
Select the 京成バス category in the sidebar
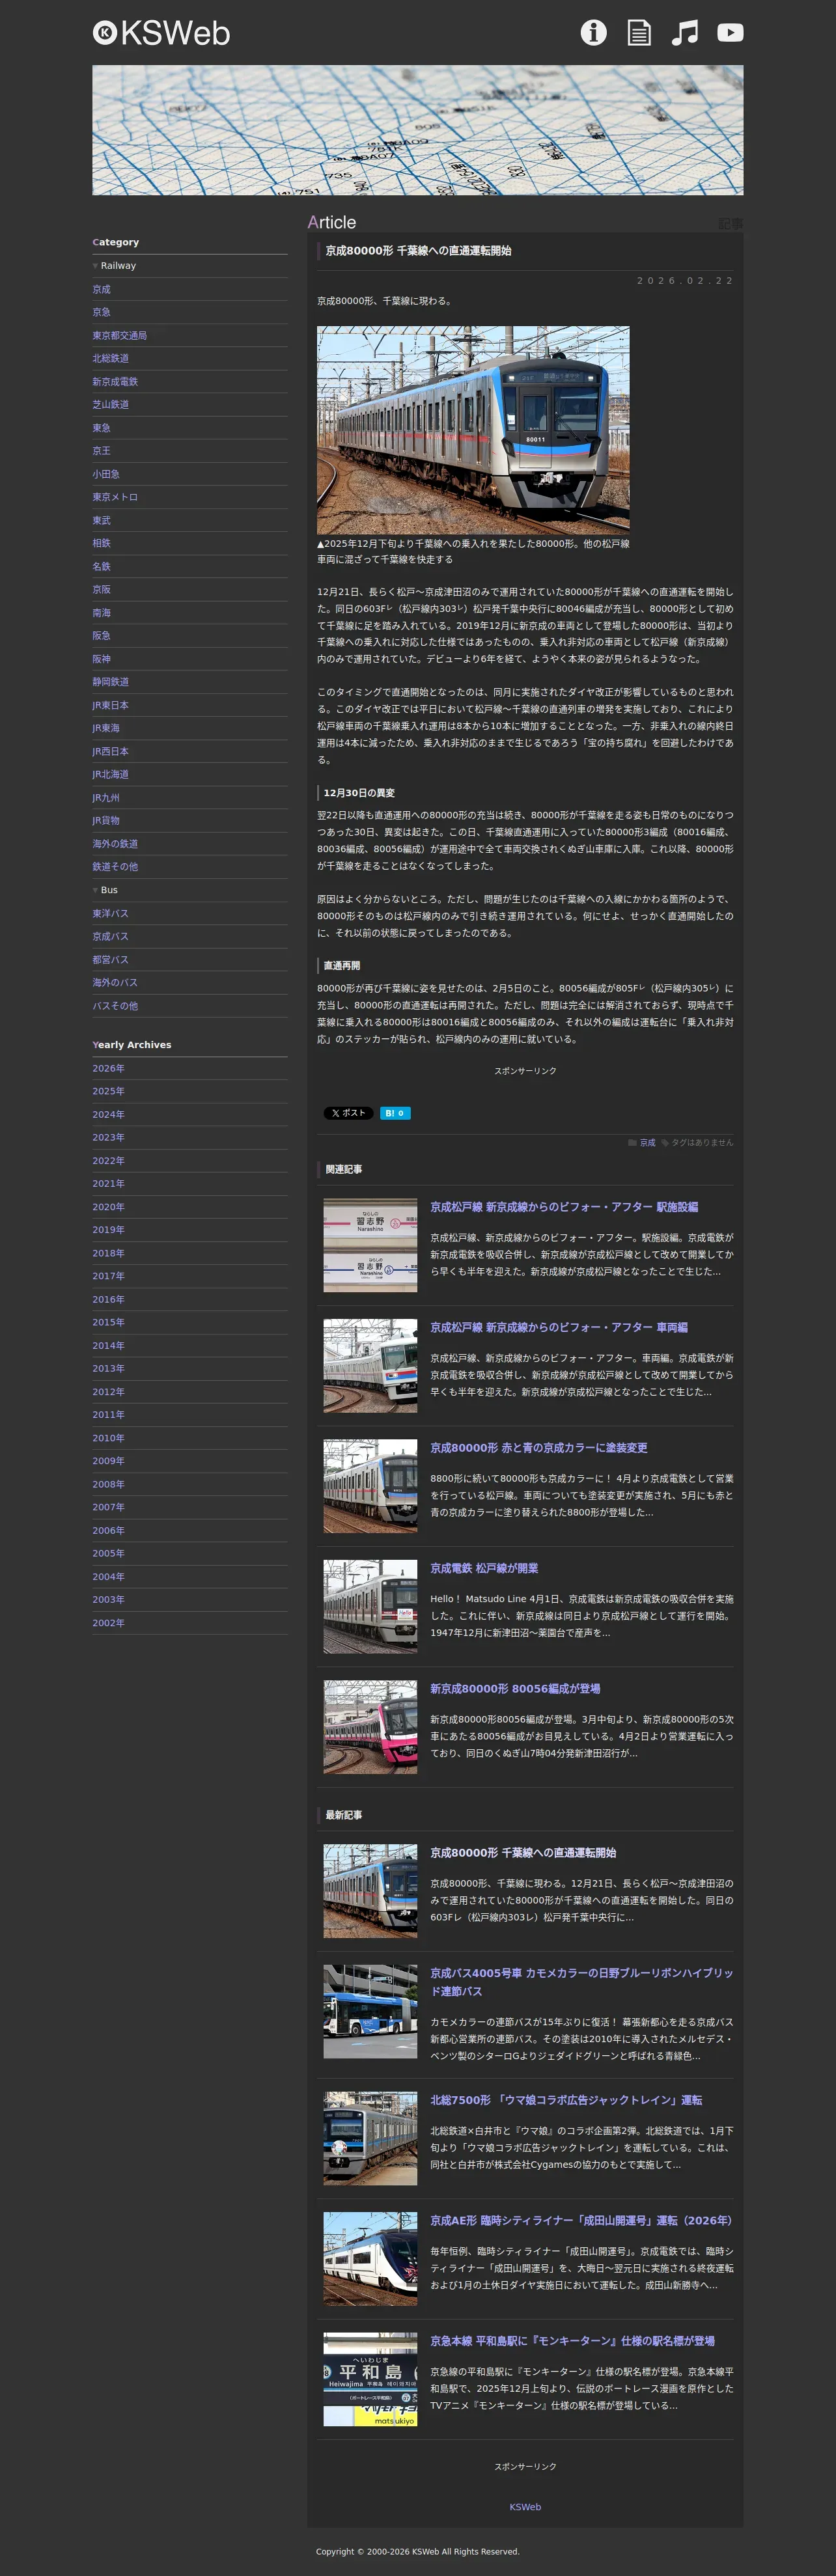[111, 936]
